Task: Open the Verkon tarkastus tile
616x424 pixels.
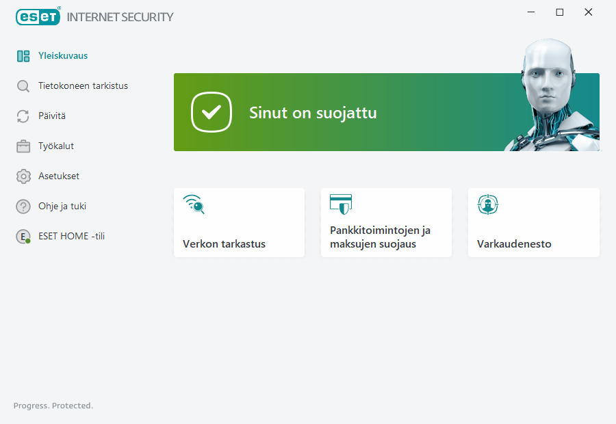Action: tap(239, 223)
